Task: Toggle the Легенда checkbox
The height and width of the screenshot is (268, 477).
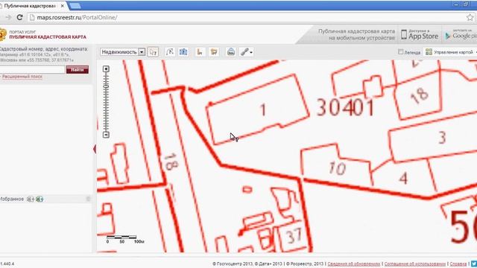Action: 401,52
